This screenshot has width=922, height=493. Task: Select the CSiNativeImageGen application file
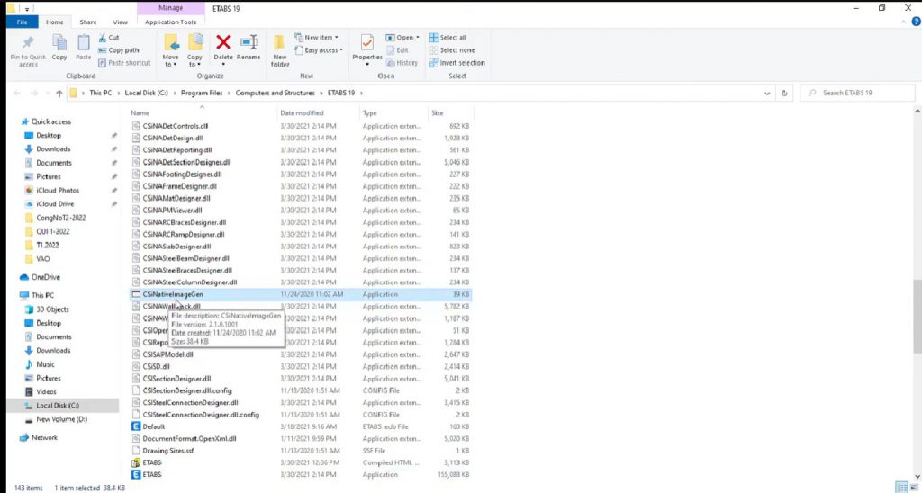(x=301, y=294)
